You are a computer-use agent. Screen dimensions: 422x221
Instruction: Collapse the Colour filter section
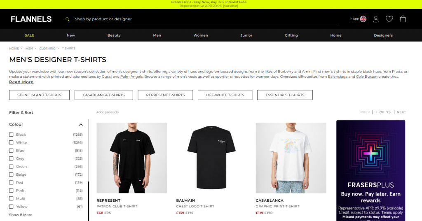click(80, 124)
